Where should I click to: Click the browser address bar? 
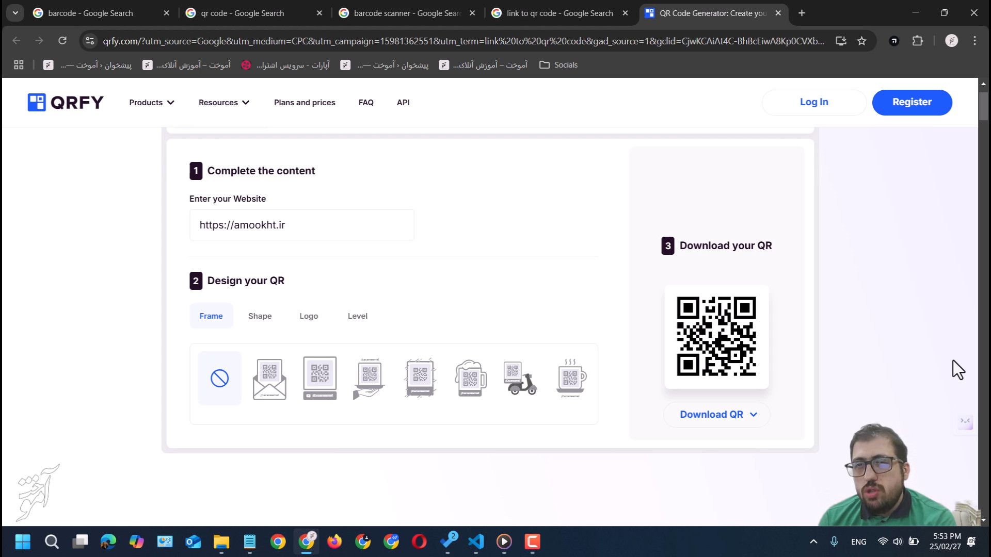coord(463,41)
